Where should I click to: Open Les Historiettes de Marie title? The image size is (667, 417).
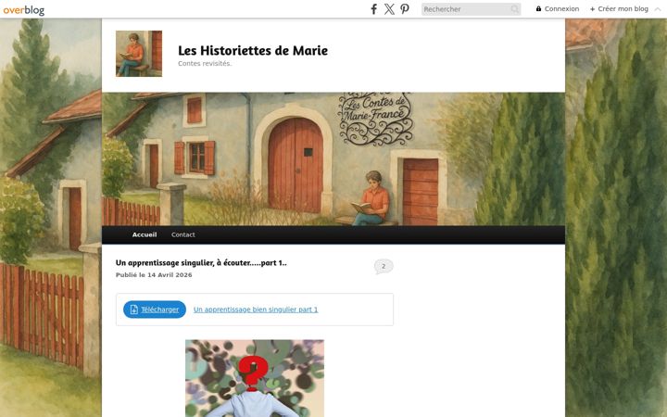pyautogui.click(x=253, y=50)
